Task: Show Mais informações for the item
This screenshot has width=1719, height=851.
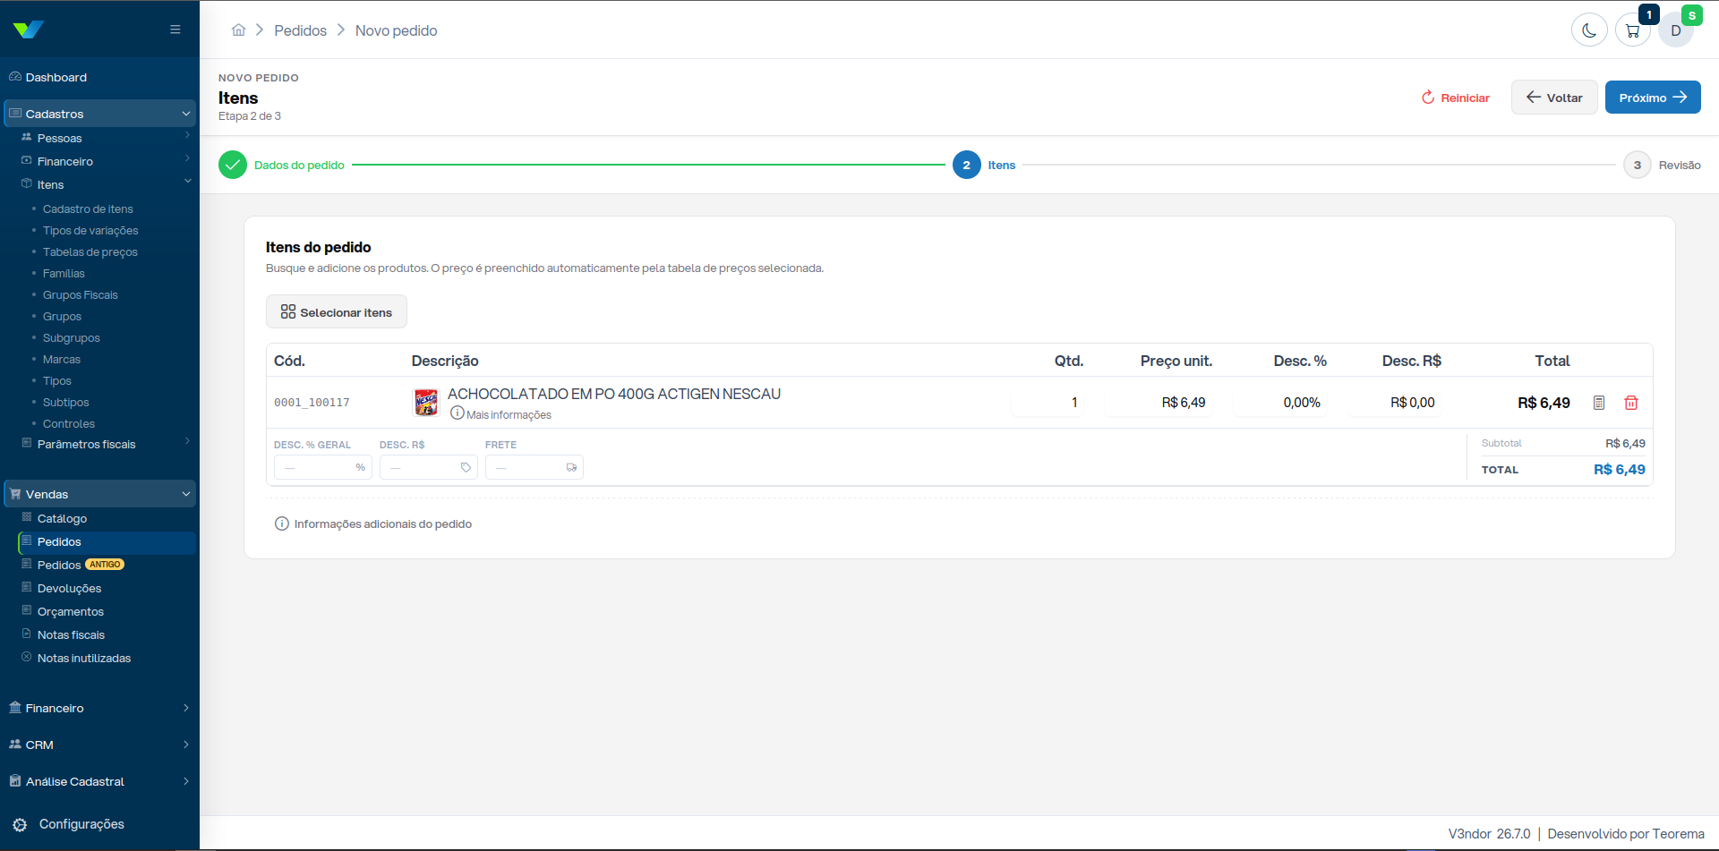Action: pos(500,414)
